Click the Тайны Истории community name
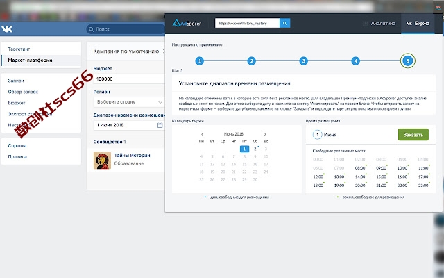This screenshot has height=278, width=444. (x=132, y=156)
